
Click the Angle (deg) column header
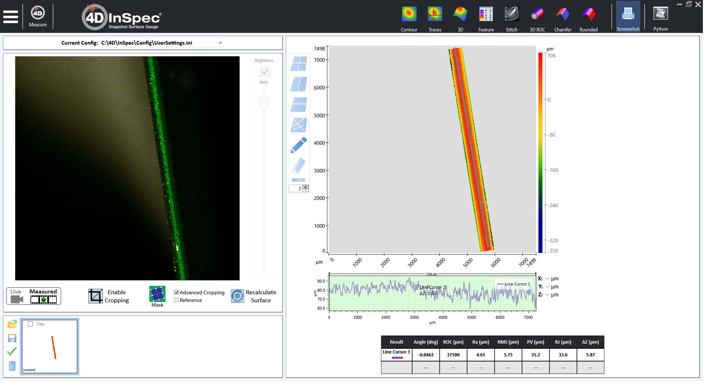(426, 342)
